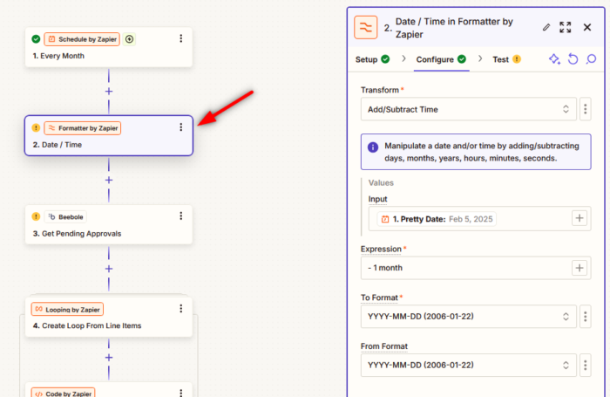Click the Values section label
This screenshot has width=610, height=397.
tap(381, 182)
